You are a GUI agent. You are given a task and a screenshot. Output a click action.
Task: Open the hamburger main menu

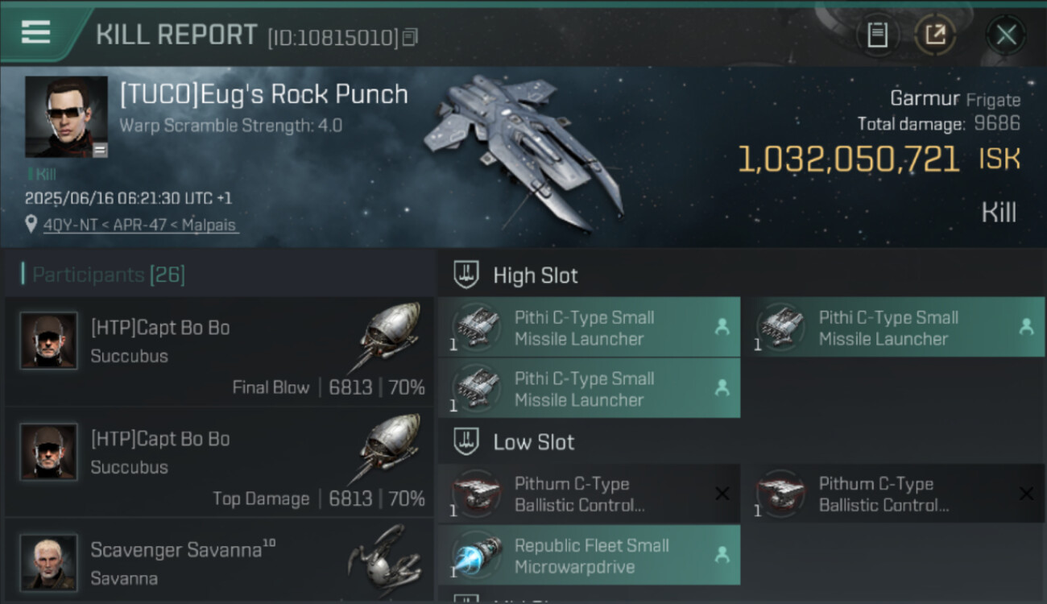[x=35, y=32]
